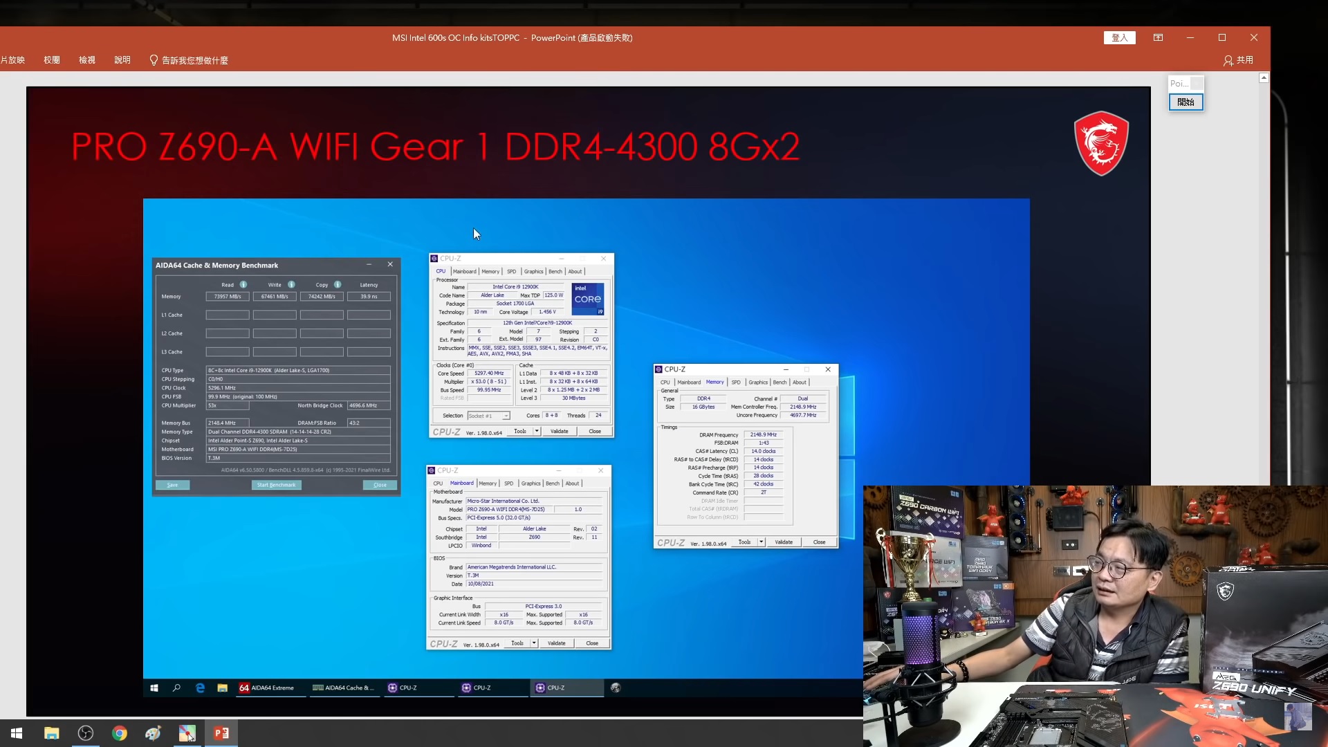Open the Socket #1 selection dropdown
Screen dimensions: 1328x747
pos(488,416)
